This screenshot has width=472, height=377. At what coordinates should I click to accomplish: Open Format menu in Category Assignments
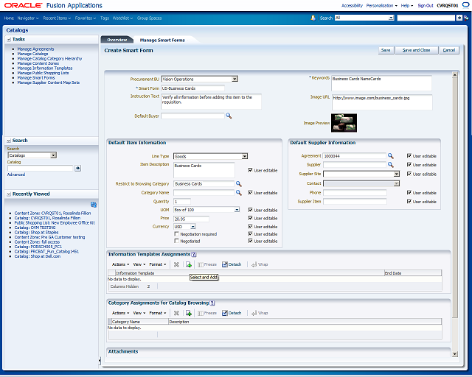tap(157, 313)
